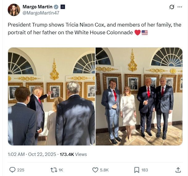The image size is (188, 176).
Task: Click the Grok icon on the post
Action: (172, 7)
